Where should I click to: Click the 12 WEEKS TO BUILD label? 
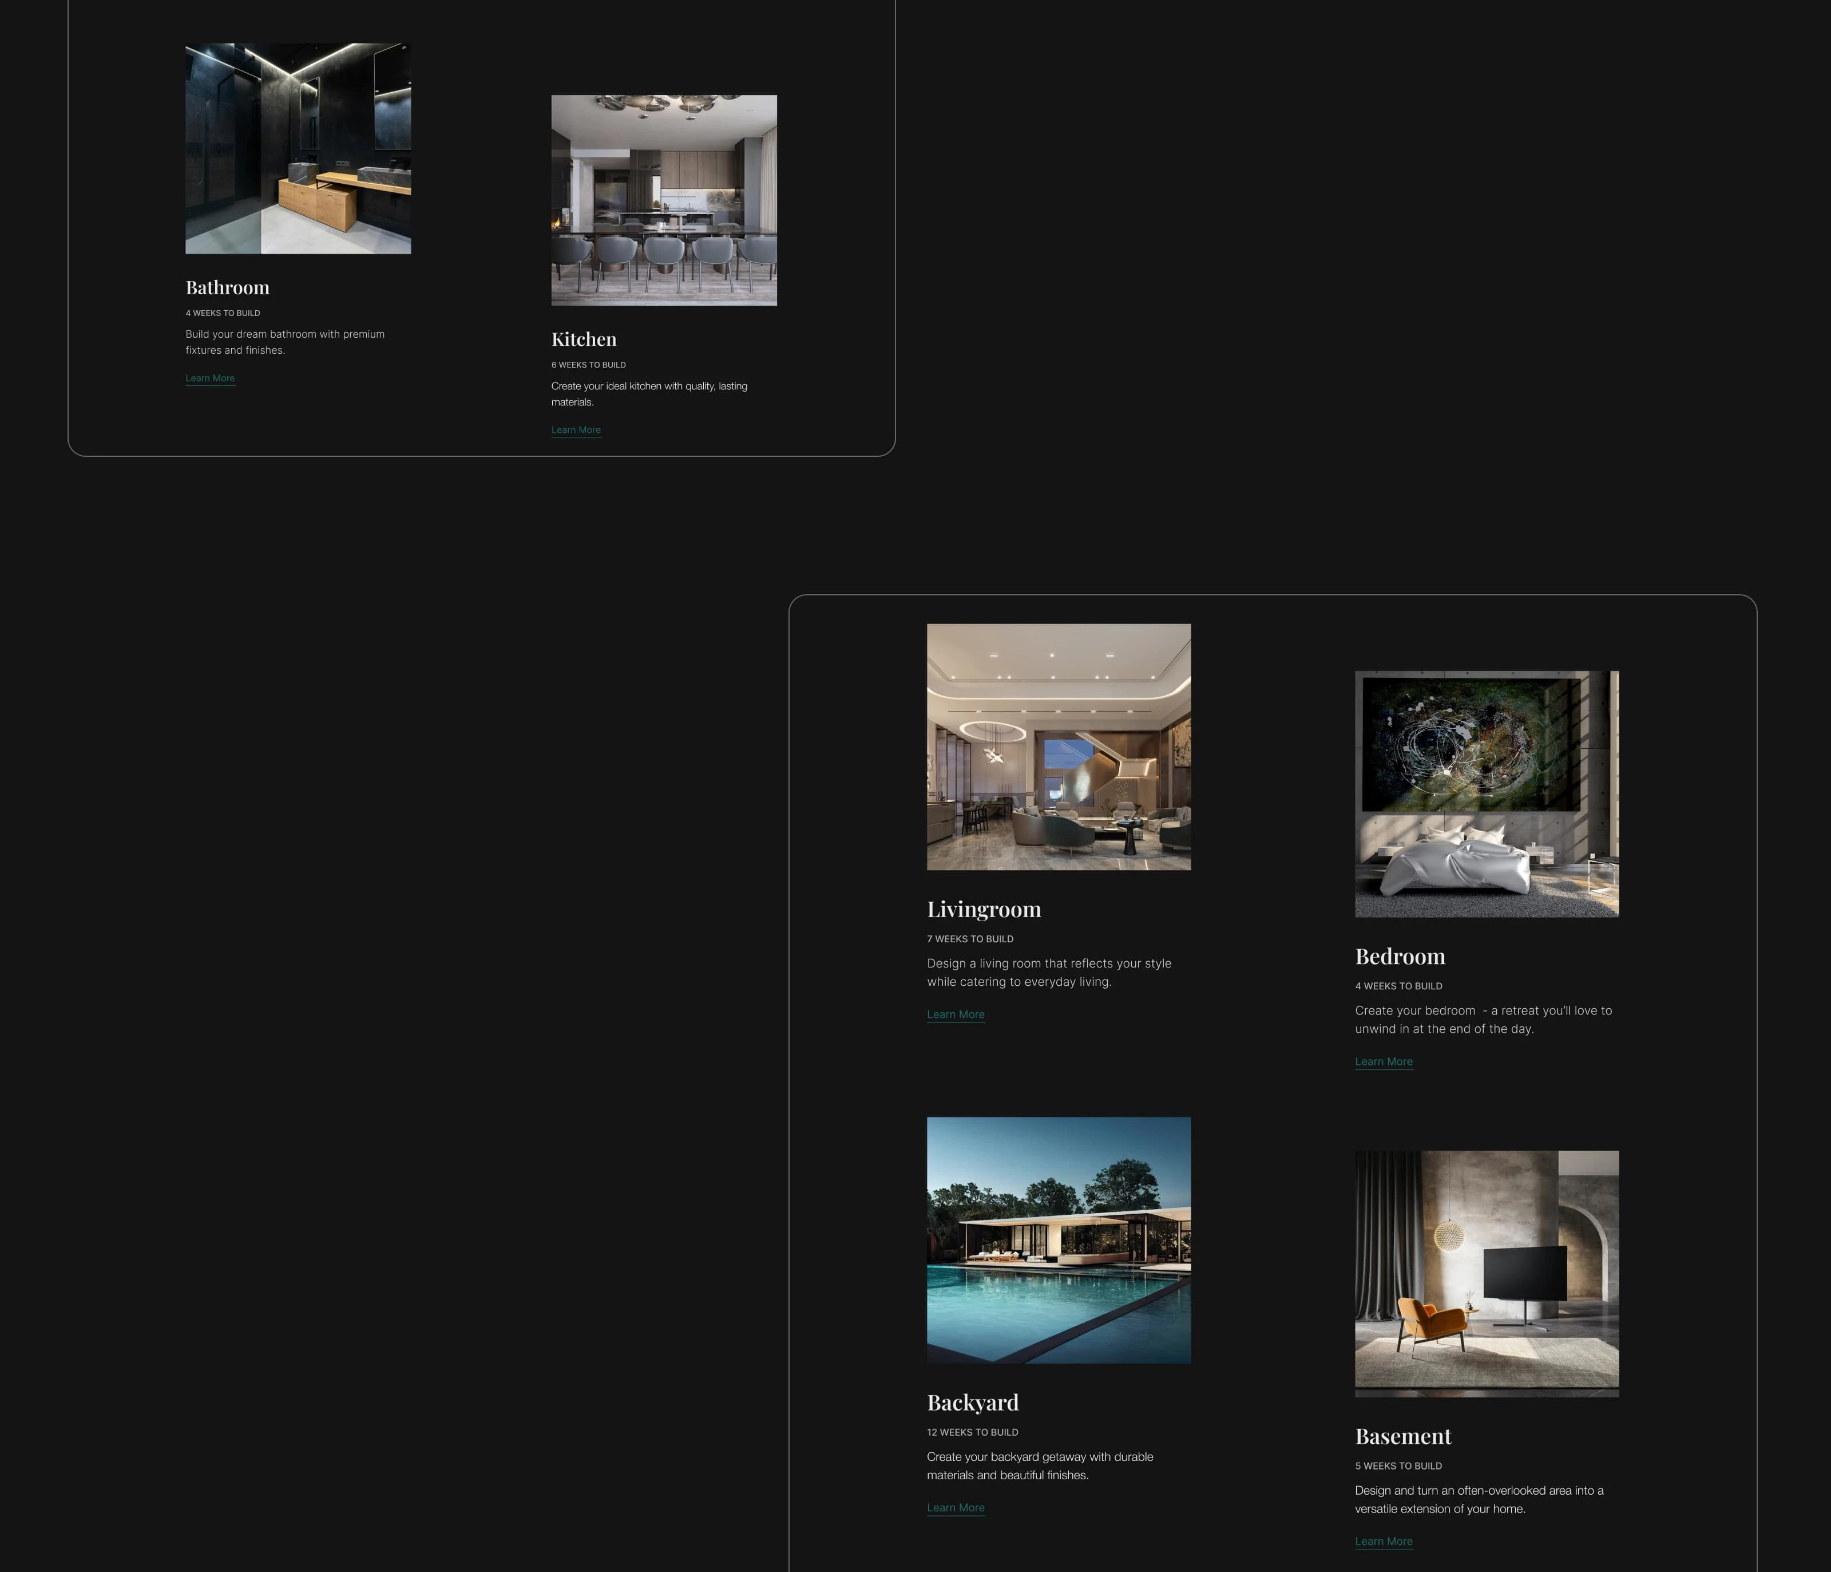(972, 1432)
